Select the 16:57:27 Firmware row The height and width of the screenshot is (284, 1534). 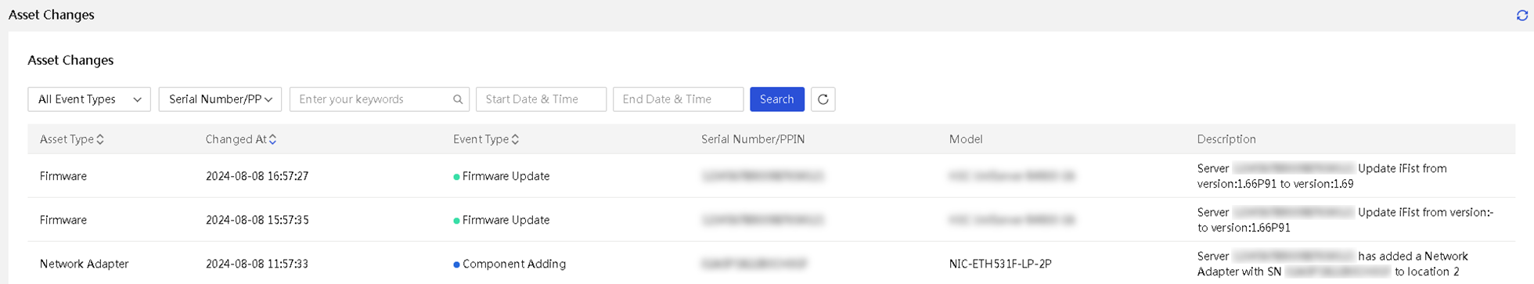771,176
